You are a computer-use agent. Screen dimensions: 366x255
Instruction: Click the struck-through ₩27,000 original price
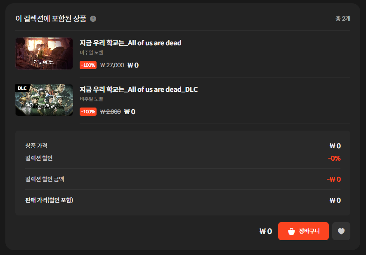[112, 65]
